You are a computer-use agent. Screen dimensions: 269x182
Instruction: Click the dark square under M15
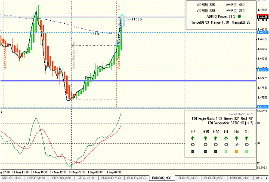point(205,151)
